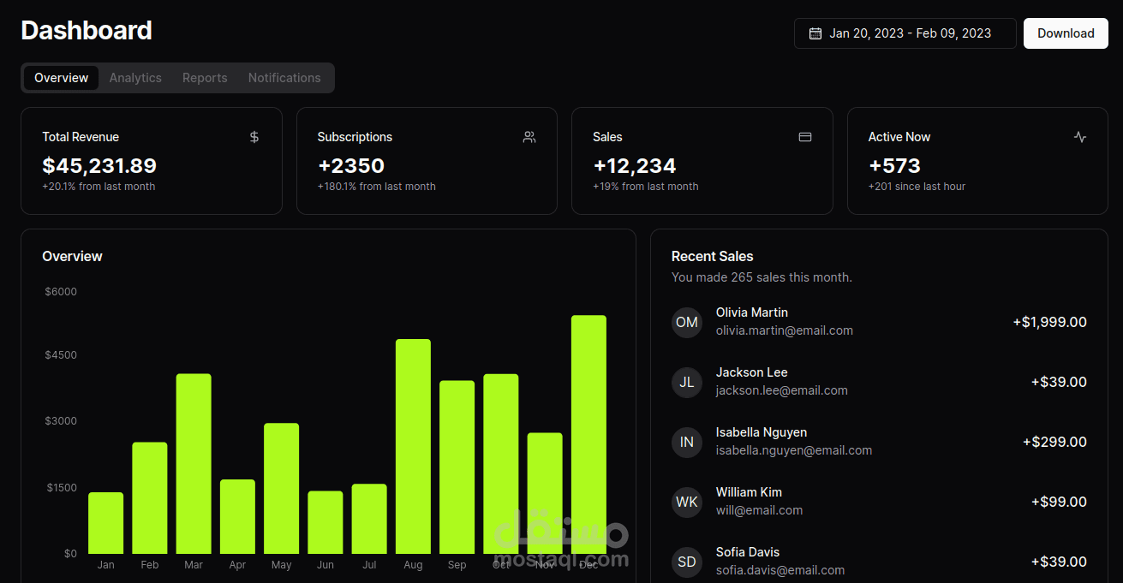The image size is (1123, 583).
Task: Click the Oct bar in the chart
Action: (x=501, y=464)
